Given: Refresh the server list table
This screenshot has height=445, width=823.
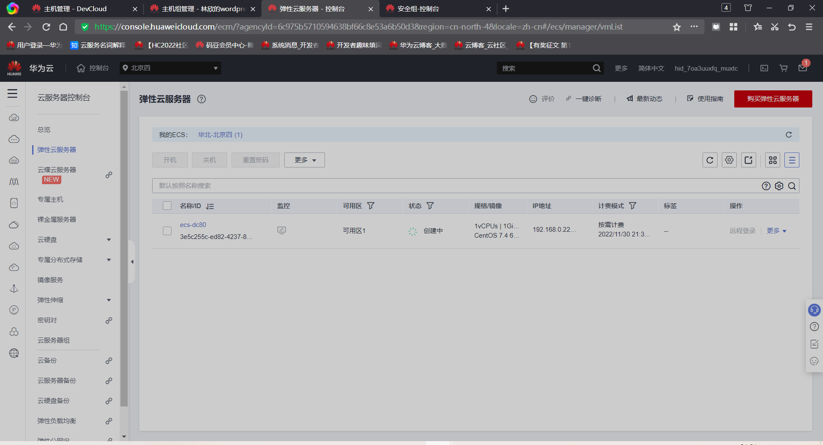Looking at the screenshot, I should [710, 160].
